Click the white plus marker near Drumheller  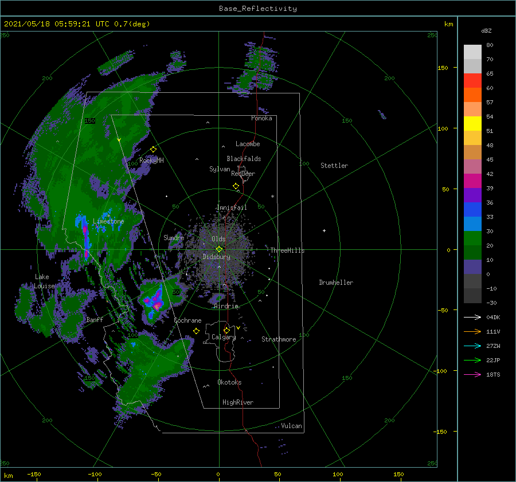point(324,230)
